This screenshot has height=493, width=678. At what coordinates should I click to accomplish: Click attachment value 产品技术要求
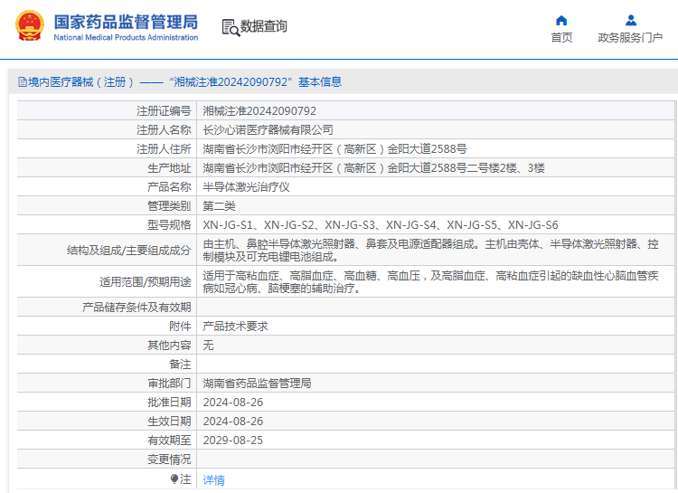pos(235,327)
